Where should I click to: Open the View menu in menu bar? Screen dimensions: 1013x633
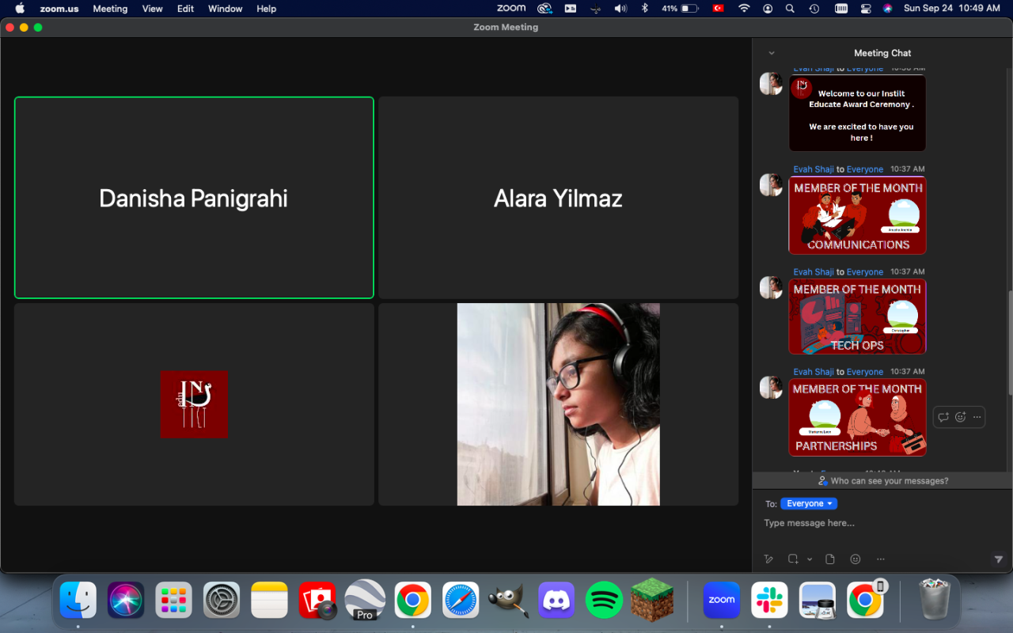pyautogui.click(x=152, y=9)
